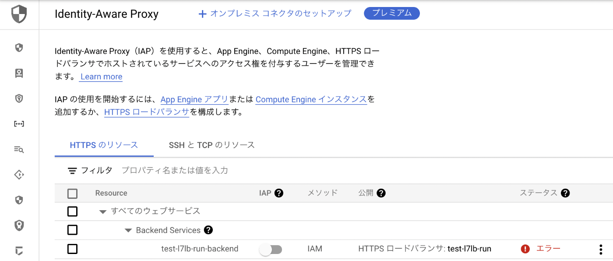The width and height of the screenshot is (613, 261).
Task: Open the ID badge icon in the sidebar
Action: (x=19, y=73)
